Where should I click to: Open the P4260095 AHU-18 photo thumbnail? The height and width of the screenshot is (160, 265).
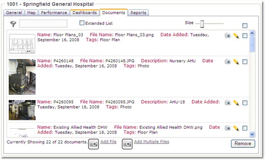pos(22,110)
